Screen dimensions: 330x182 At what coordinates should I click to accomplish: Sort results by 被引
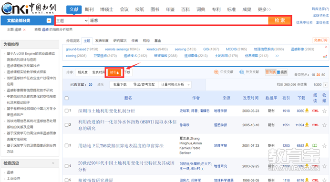pos(114,72)
